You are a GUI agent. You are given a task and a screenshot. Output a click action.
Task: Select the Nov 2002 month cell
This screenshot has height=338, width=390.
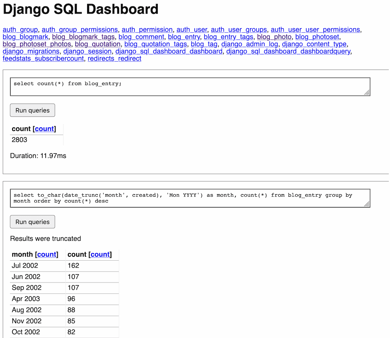pyautogui.click(x=38, y=321)
